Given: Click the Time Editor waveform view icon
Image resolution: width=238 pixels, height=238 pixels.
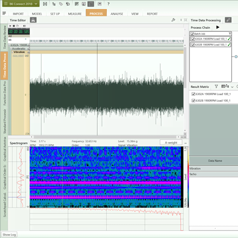Looking at the screenshot, I should 33,20.
